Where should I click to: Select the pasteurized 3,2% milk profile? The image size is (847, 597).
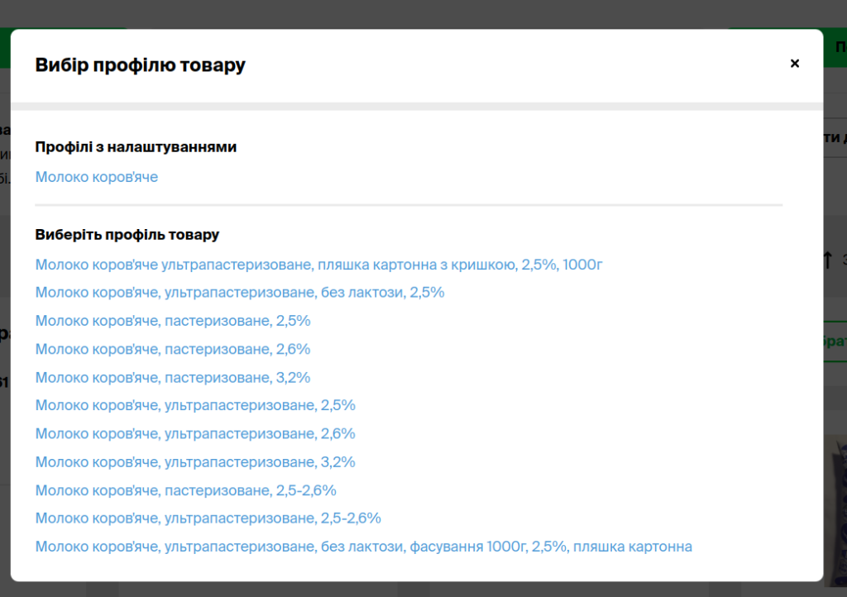pyautogui.click(x=173, y=377)
